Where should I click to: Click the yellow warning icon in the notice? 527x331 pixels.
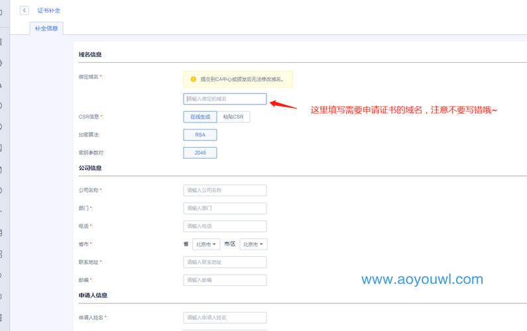click(194, 79)
